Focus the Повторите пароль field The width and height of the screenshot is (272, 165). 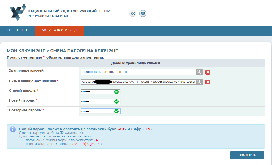tap(97, 111)
